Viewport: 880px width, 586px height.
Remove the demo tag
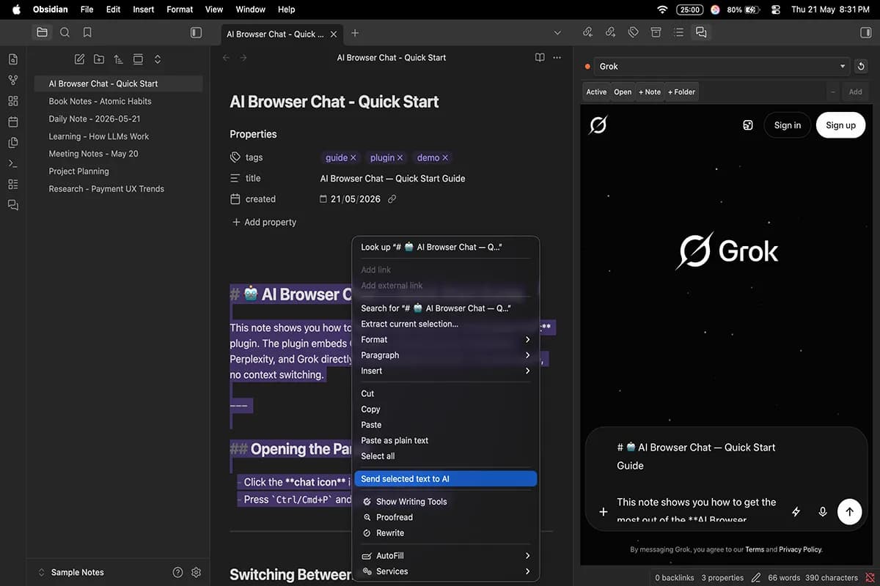(x=445, y=157)
